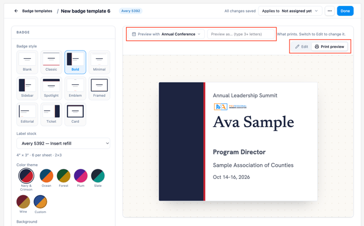
Task: Choose the Classic badge style icon
Action: point(51,59)
